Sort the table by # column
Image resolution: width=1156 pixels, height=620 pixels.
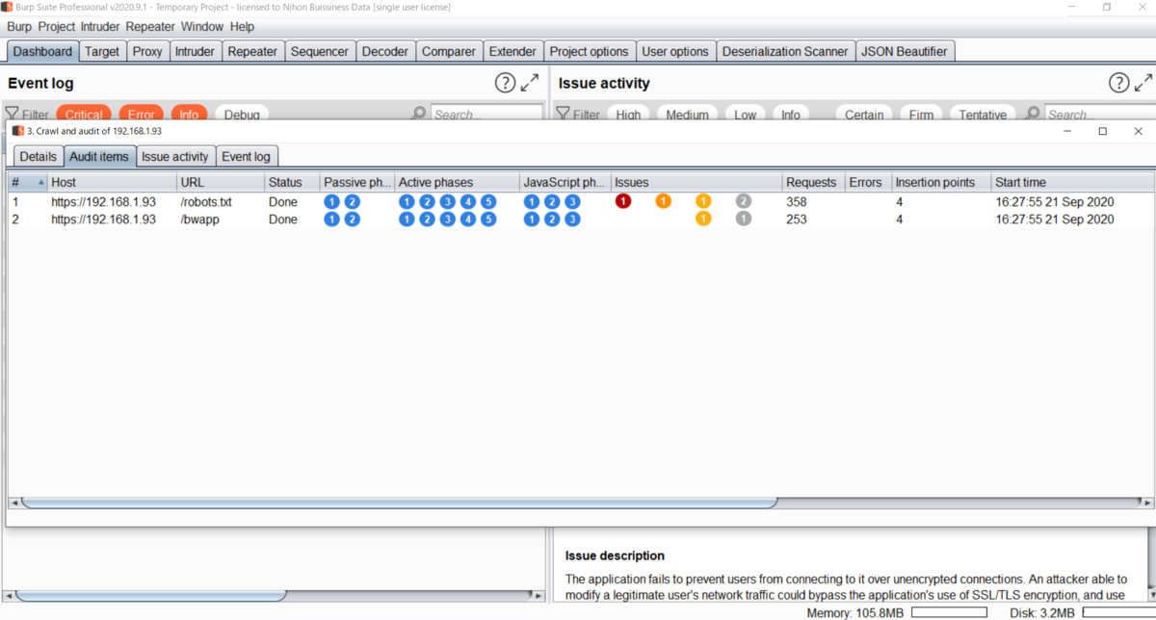click(x=28, y=182)
